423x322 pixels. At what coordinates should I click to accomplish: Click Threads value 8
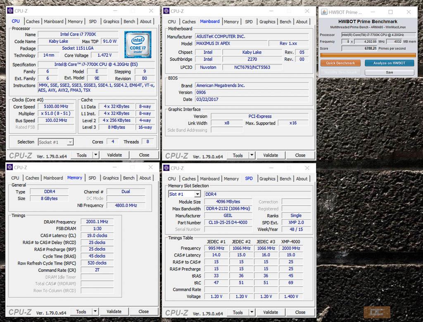[147, 142]
